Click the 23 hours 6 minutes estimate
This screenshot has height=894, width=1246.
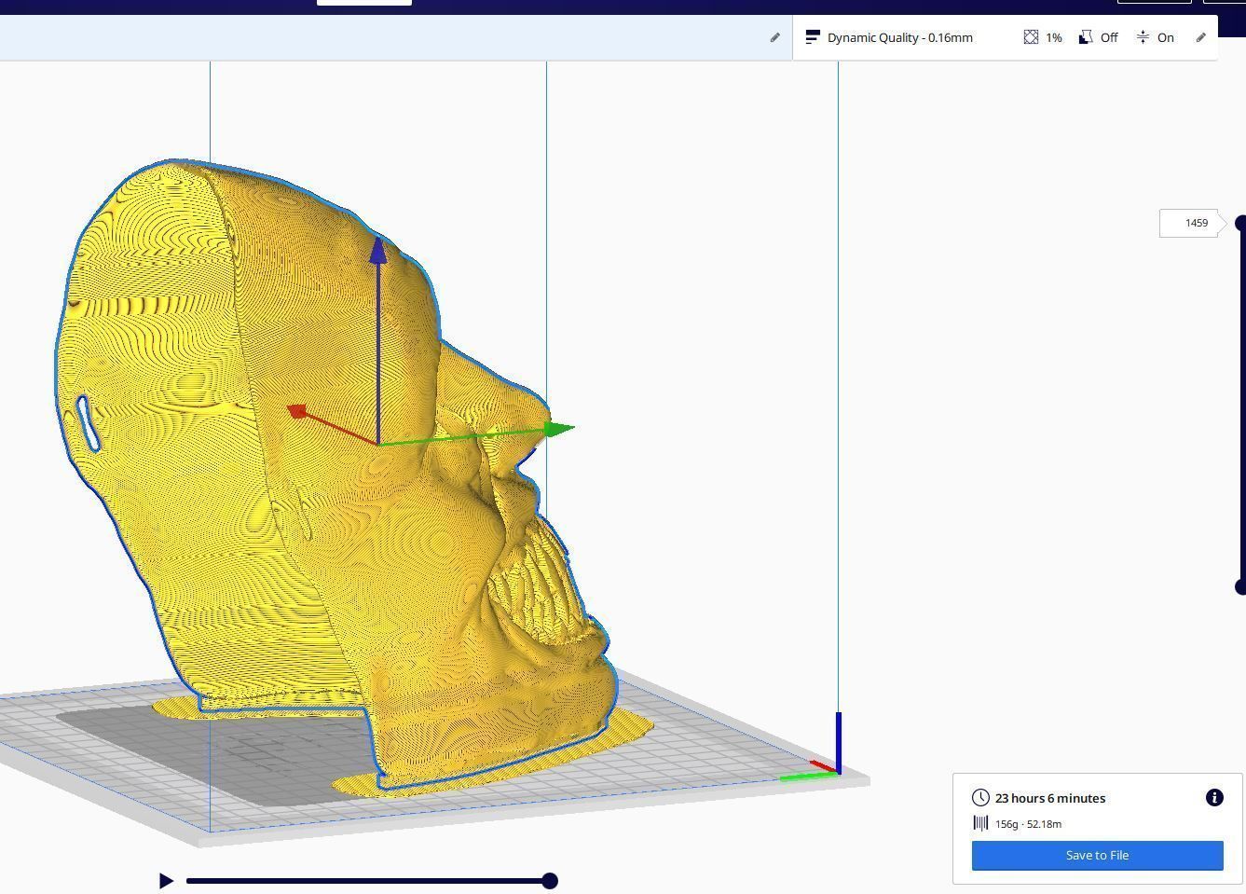[1050, 798]
